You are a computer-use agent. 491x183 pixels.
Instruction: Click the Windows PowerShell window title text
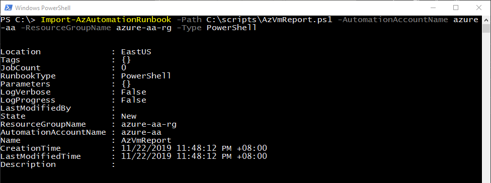pyautogui.click(x=43, y=8)
